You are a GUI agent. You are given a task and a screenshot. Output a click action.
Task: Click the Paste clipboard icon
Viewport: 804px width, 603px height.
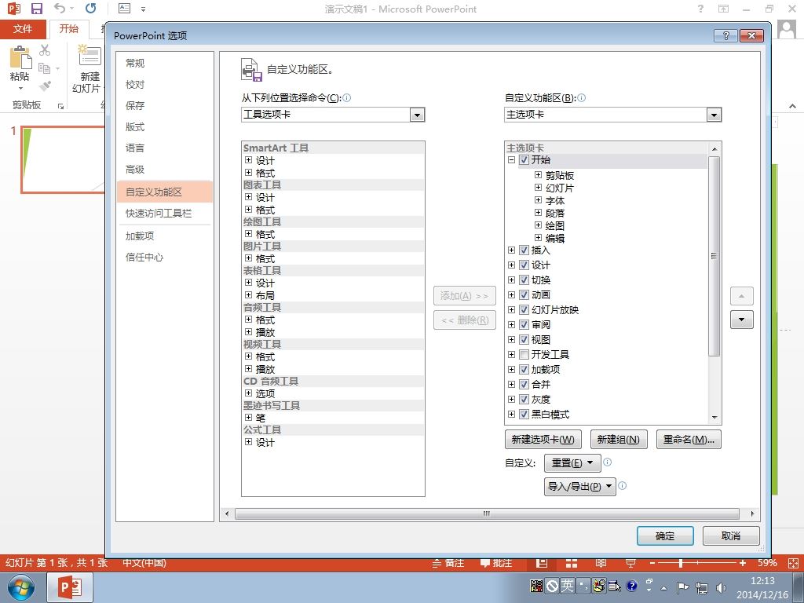20,57
